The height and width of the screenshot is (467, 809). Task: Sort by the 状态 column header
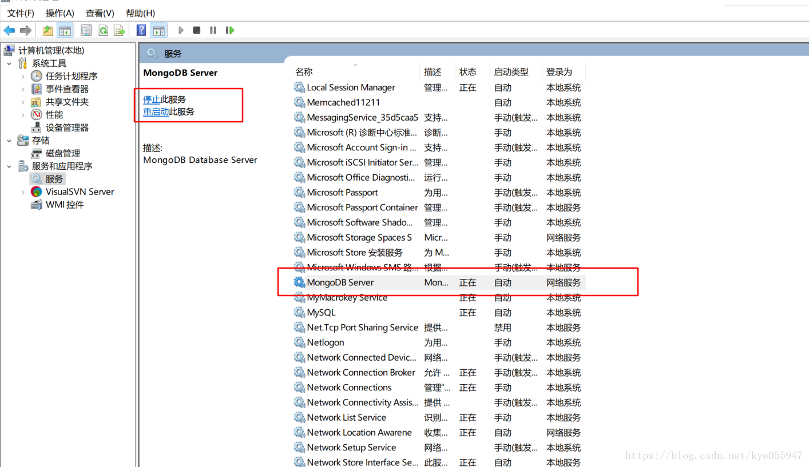click(472, 71)
